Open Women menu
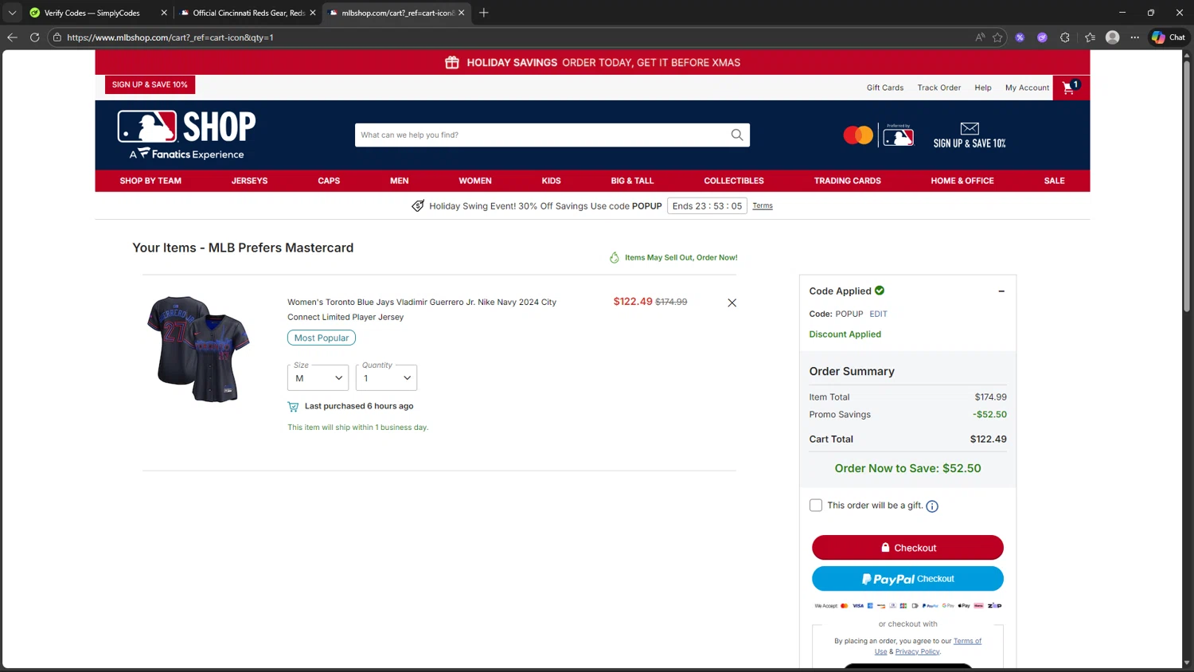 click(475, 181)
